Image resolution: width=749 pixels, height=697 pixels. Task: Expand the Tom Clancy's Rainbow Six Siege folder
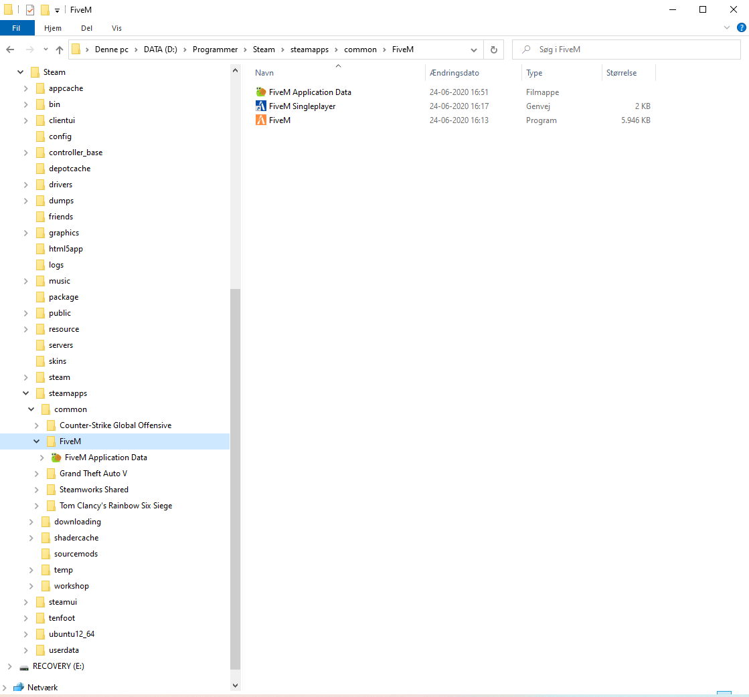pyautogui.click(x=37, y=505)
